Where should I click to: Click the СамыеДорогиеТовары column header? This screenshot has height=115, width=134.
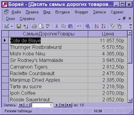click(48, 34)
